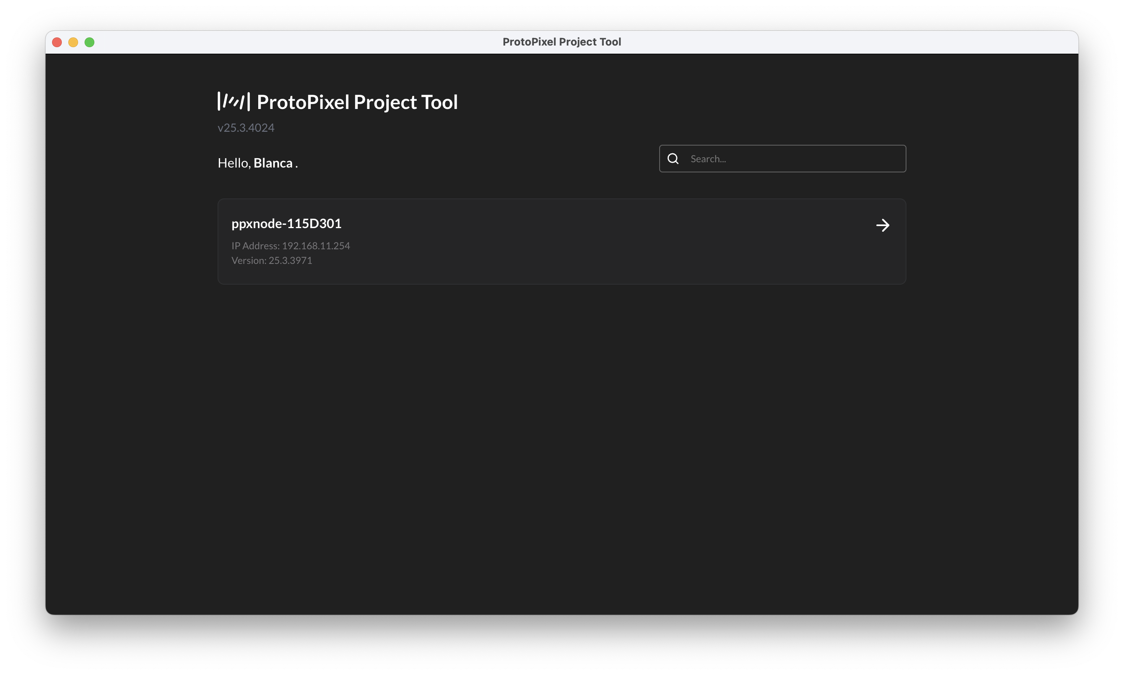Click the ProtoPixel Project Tool title bar text
Screen dimensions: 1124x675
(562, 41)
